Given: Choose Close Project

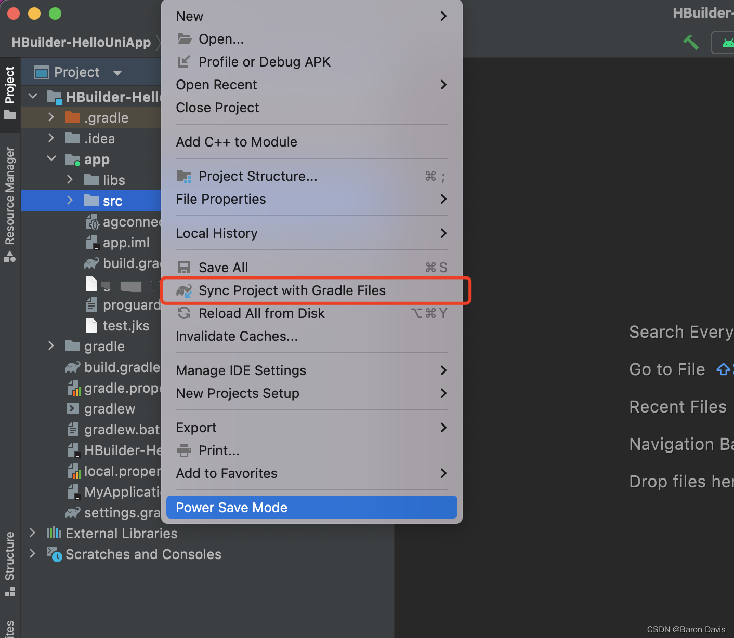Looking at the screenshot, I should coord(312,108).
